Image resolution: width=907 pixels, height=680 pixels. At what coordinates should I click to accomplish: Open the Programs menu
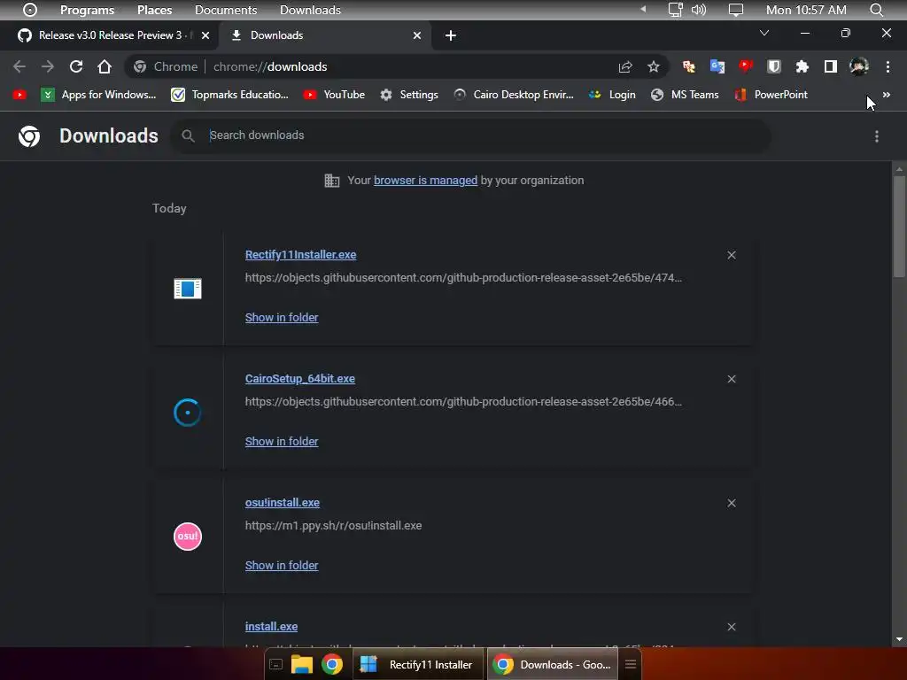point(87,10)
